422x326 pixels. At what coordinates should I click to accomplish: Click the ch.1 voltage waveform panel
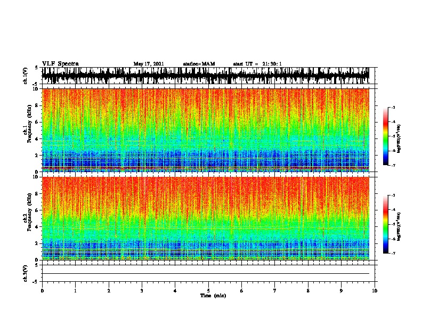[208, 76]
